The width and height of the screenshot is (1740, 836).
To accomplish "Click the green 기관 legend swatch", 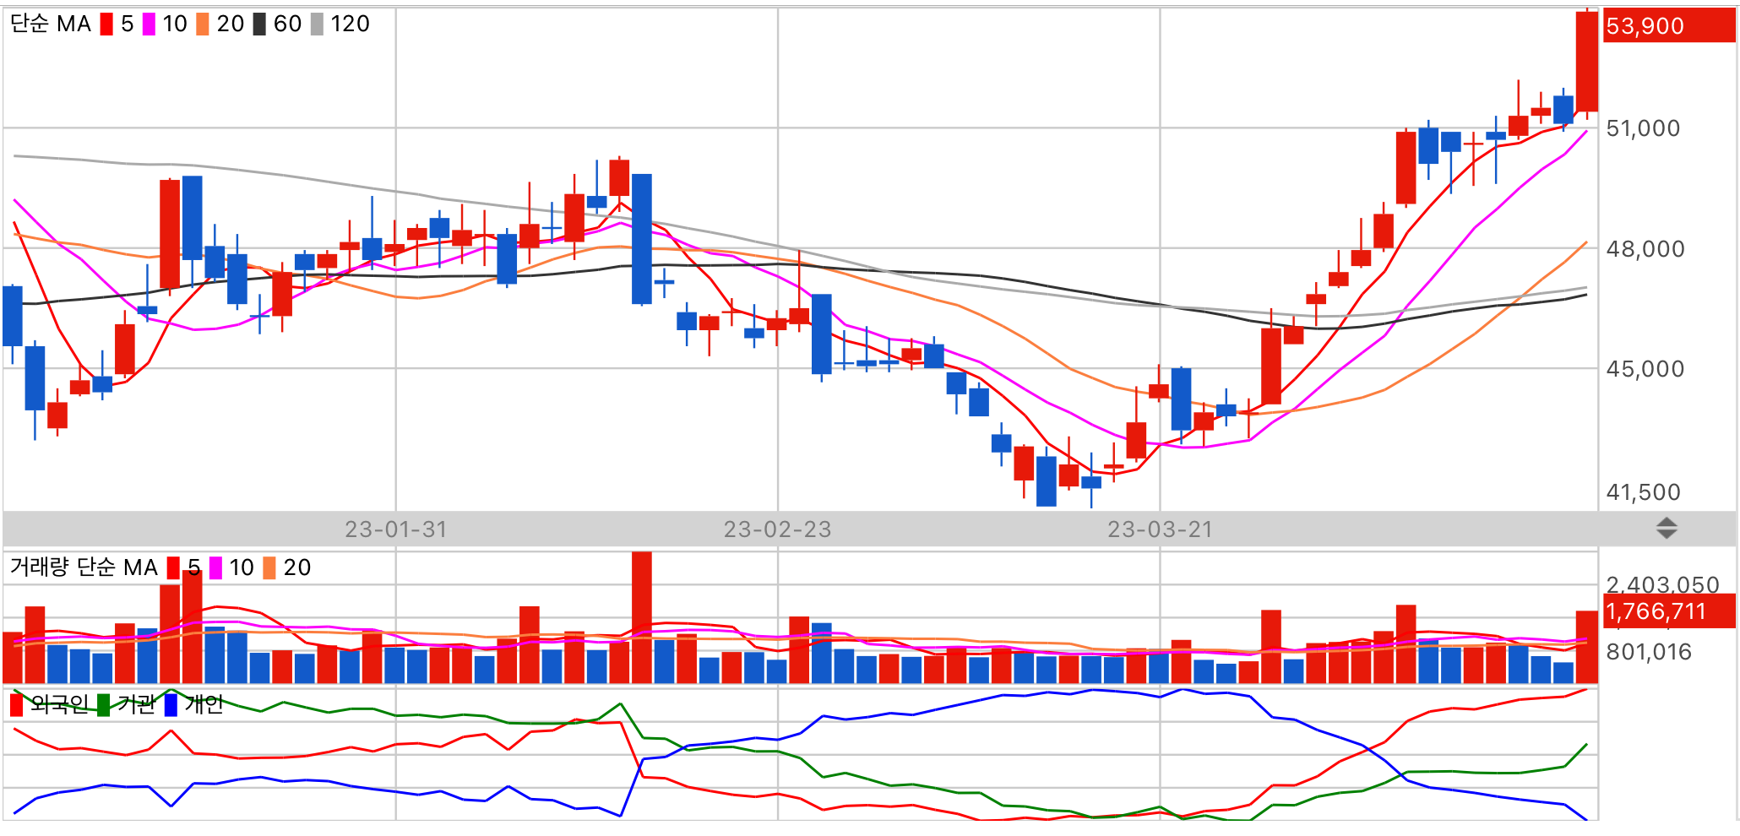I will tap(103, 704).
